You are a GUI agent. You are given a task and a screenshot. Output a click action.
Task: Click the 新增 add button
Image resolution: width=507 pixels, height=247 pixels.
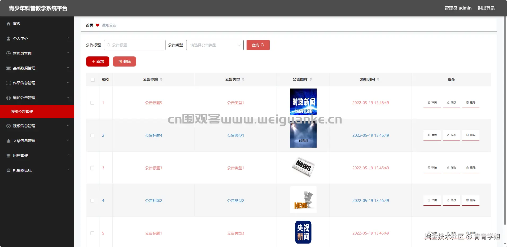pos(98,61)
